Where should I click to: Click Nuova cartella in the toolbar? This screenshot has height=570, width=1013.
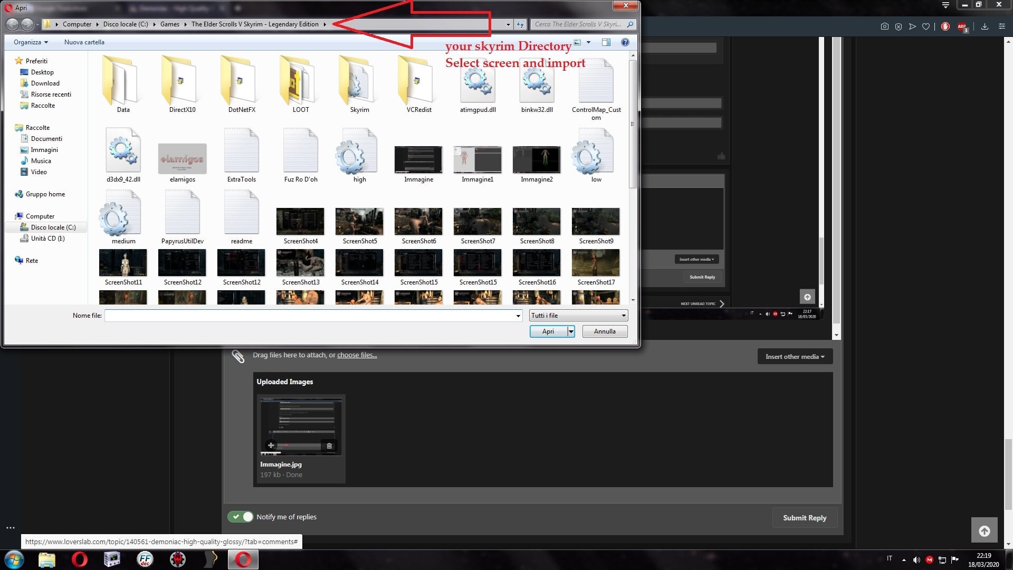84,42
